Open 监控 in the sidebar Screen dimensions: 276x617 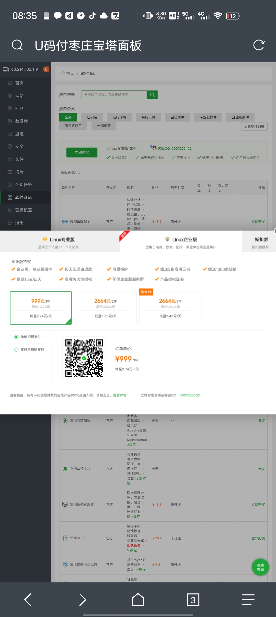click(26, 134)
